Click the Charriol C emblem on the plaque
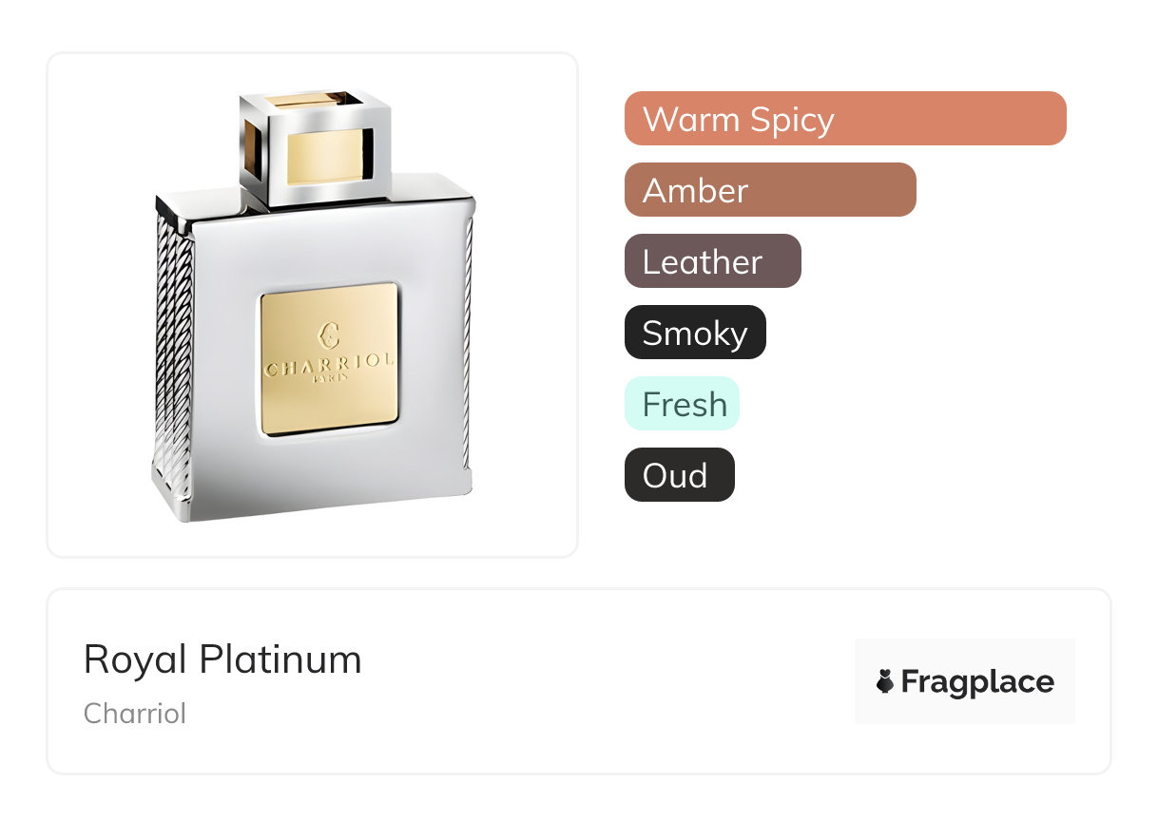Screen dimensions: 1158x821 [329, 334]
